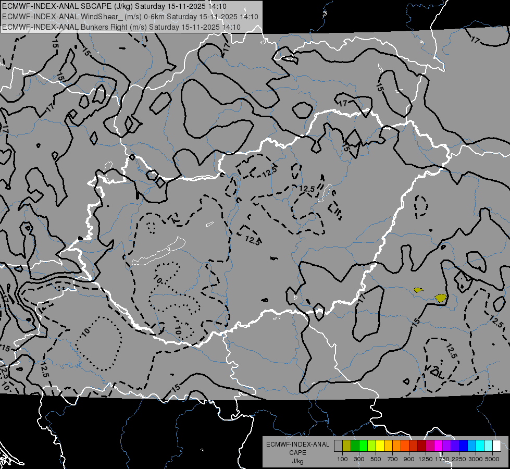Click the Bunkers Right header line
The width and height of the screenshot is (510, 469).
121,27
